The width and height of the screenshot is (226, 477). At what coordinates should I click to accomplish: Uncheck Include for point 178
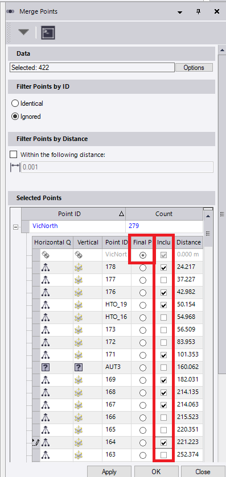pos(164,268)
